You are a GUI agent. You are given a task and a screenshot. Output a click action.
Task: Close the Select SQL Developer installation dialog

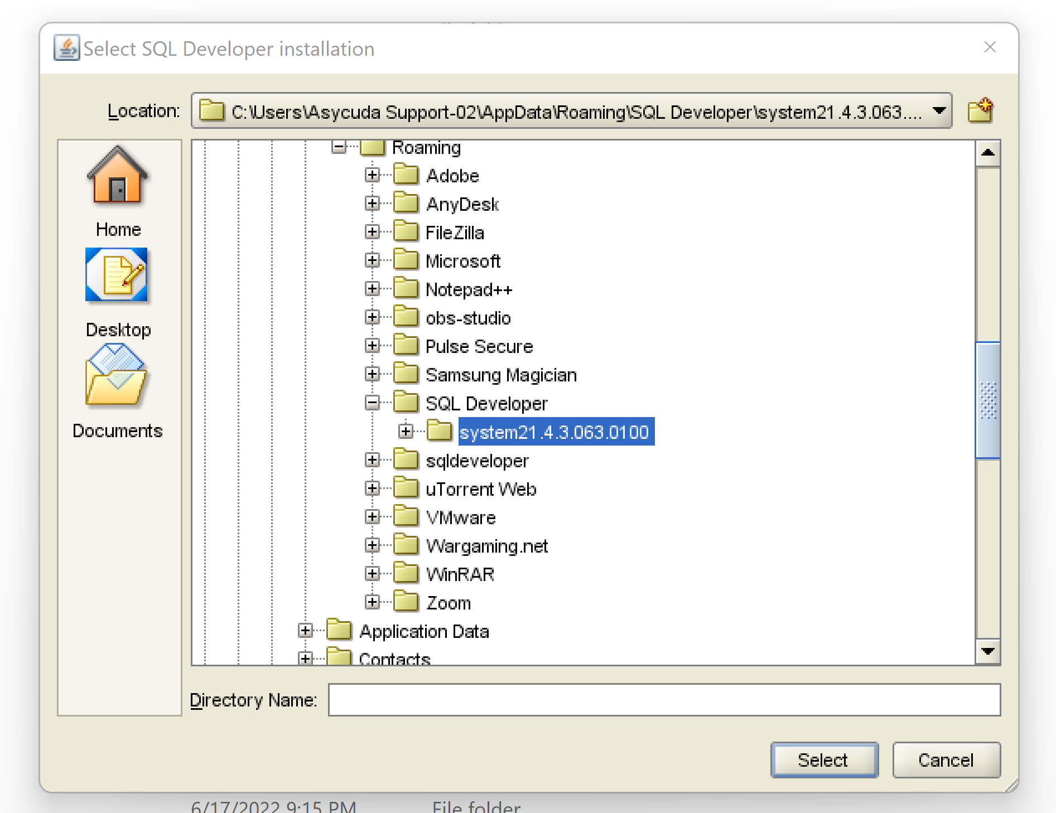(990, 47)
